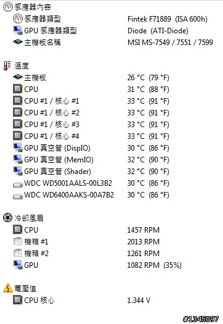Screen dimensions: 223x324
Task: Select the 溫度 section heading
Action: 22,66
